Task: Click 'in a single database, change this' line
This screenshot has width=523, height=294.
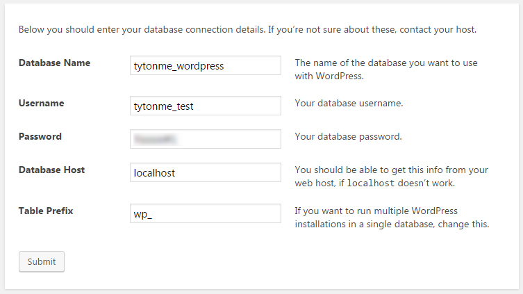Action: coord(392,224)
